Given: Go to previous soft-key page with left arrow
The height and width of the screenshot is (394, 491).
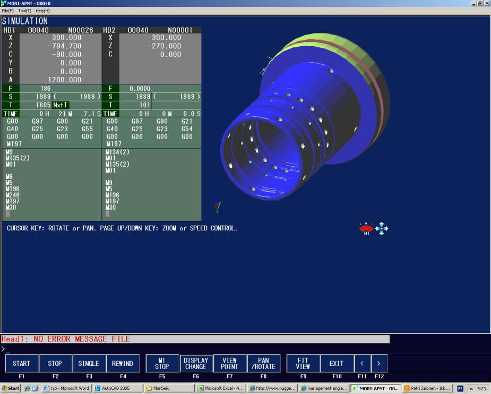Looking at the screenshot, I should 363,364.
